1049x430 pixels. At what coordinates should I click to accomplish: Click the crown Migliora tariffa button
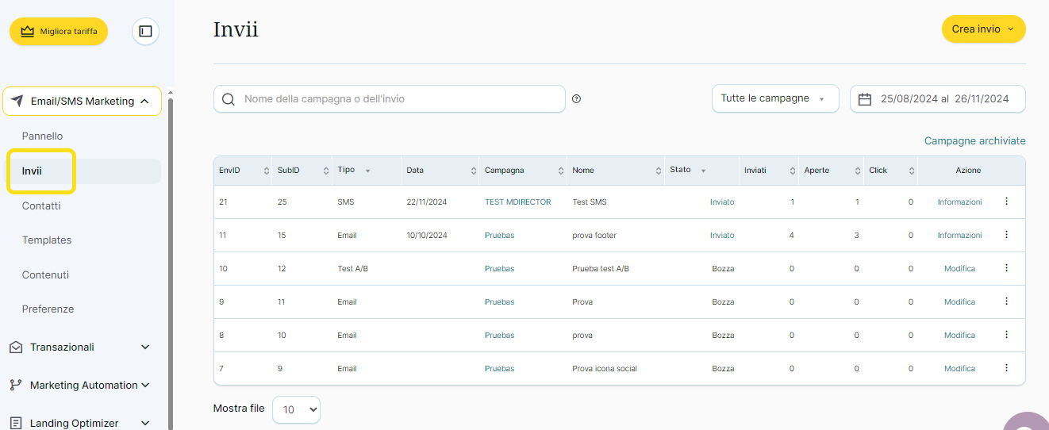coord(59,32)
